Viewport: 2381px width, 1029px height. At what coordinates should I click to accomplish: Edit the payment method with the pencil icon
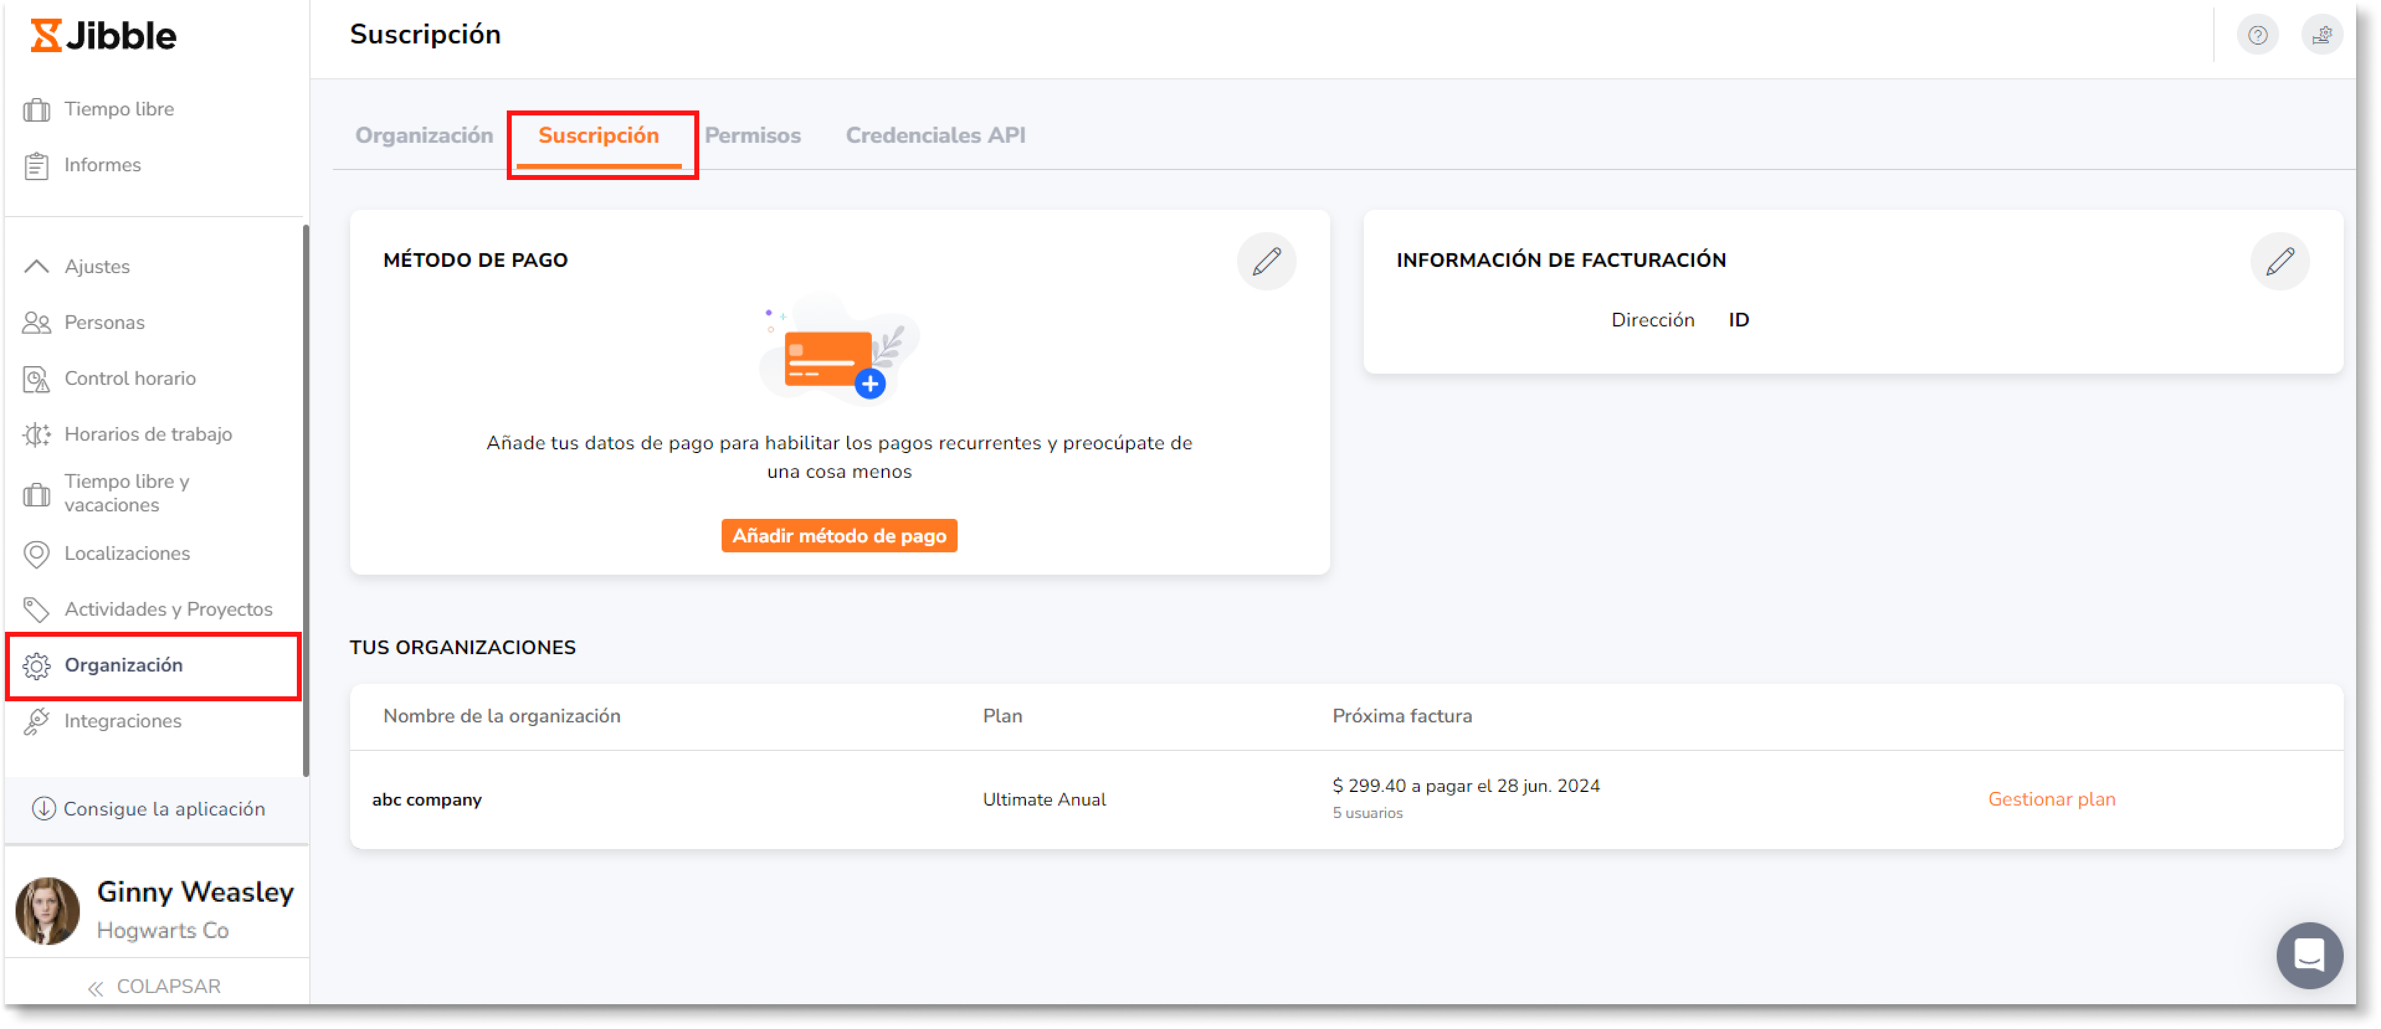click(1266, 261)
